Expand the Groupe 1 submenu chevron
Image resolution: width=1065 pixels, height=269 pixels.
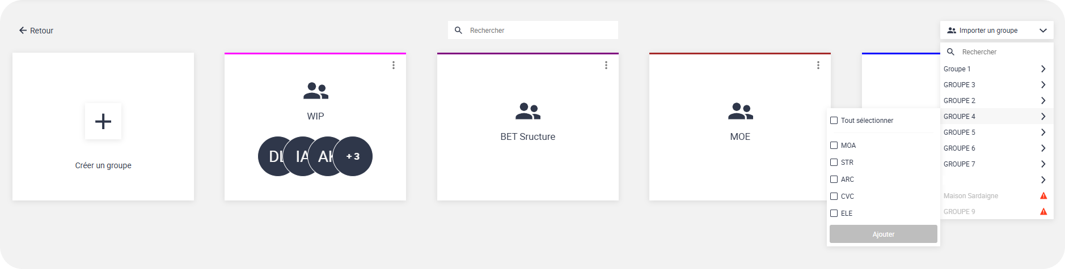1043,69
